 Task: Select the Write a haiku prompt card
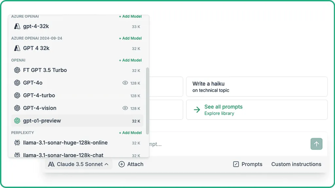point(257,87)
